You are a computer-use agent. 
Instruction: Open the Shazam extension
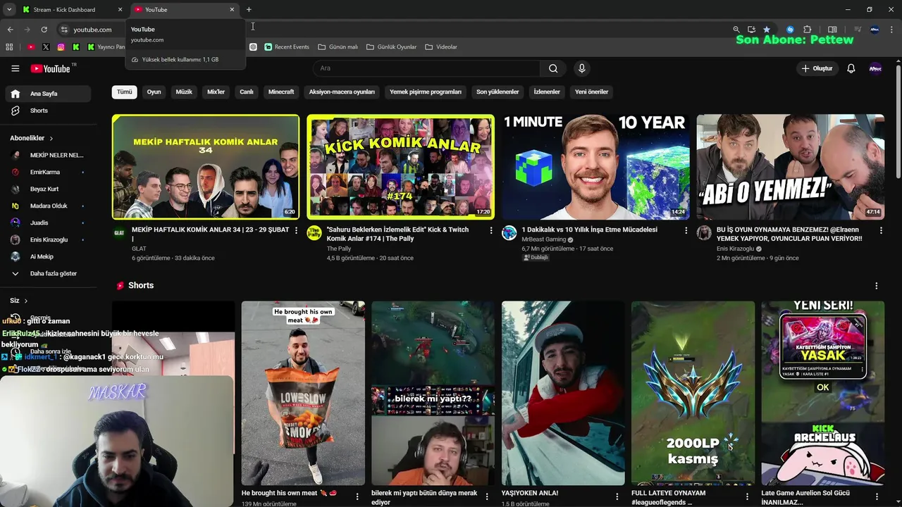click(x=790, y=30)
